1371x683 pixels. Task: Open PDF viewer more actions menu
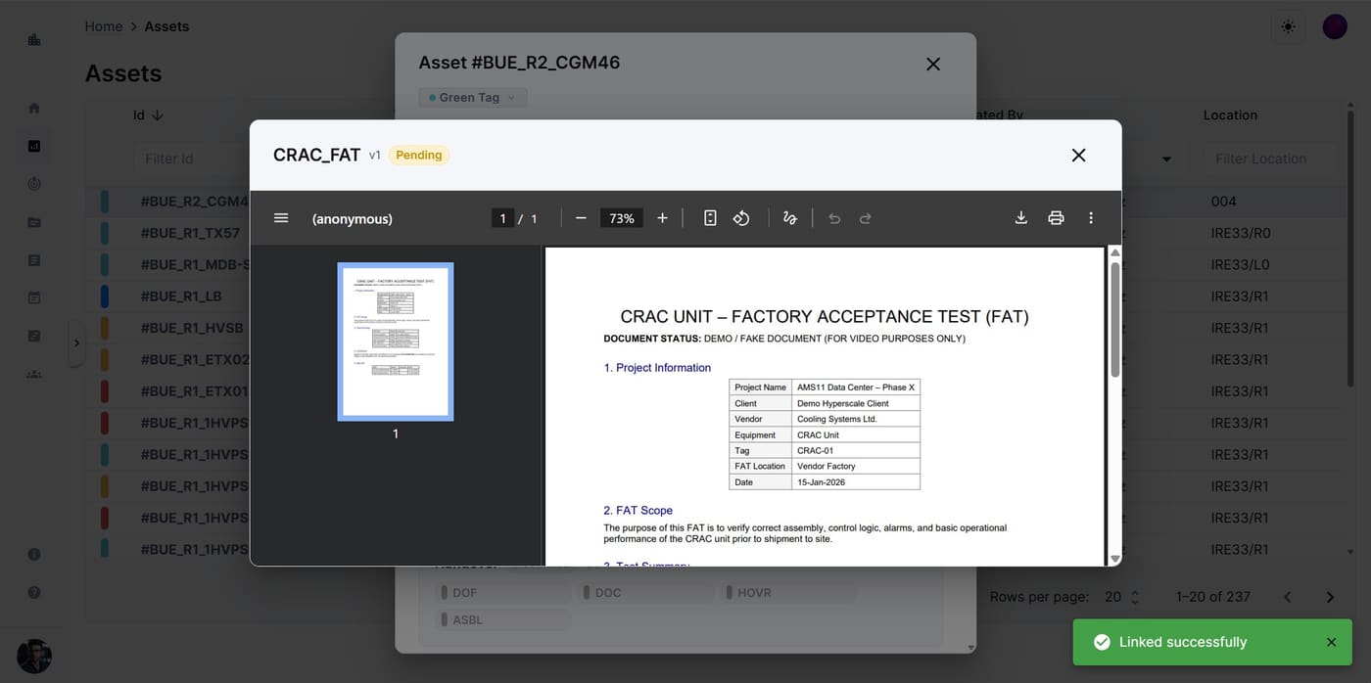tap(1091, 218)
